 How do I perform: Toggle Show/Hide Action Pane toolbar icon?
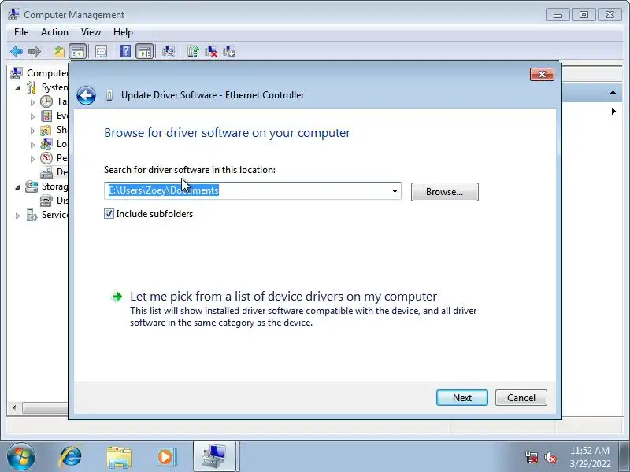click(x=145, y=51)
